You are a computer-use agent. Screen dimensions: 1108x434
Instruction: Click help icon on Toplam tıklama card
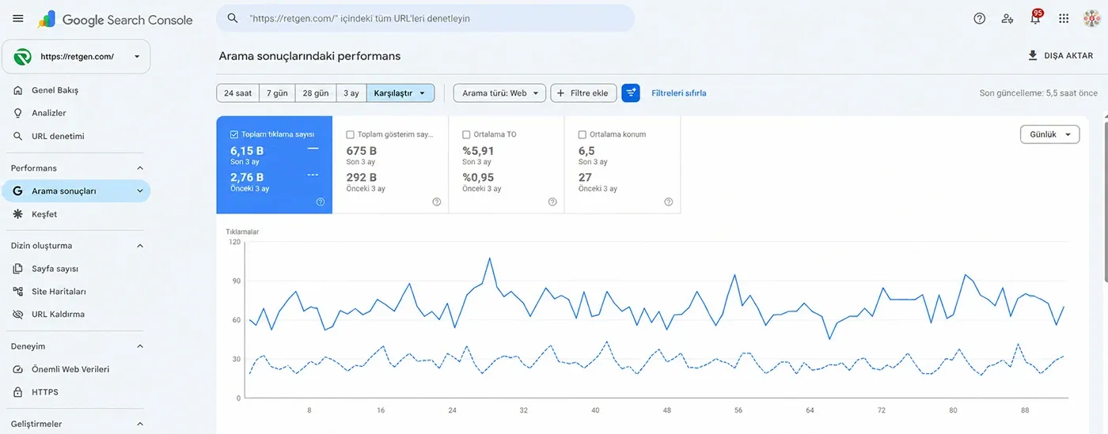pyautogui.click(x=321, y=202)
